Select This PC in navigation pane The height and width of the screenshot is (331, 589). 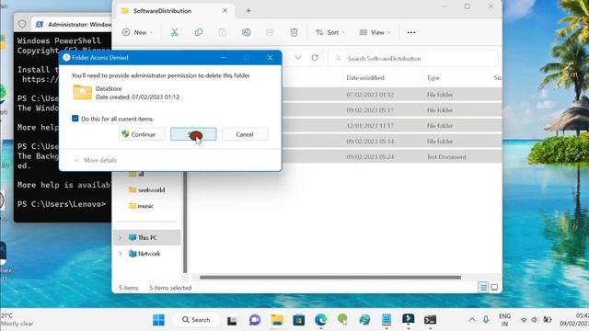click(x=147, y=237)
